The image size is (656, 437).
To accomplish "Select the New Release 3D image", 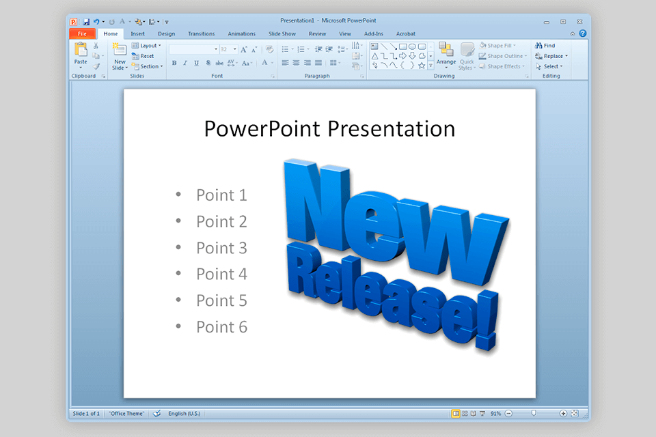I will point(396,255).
